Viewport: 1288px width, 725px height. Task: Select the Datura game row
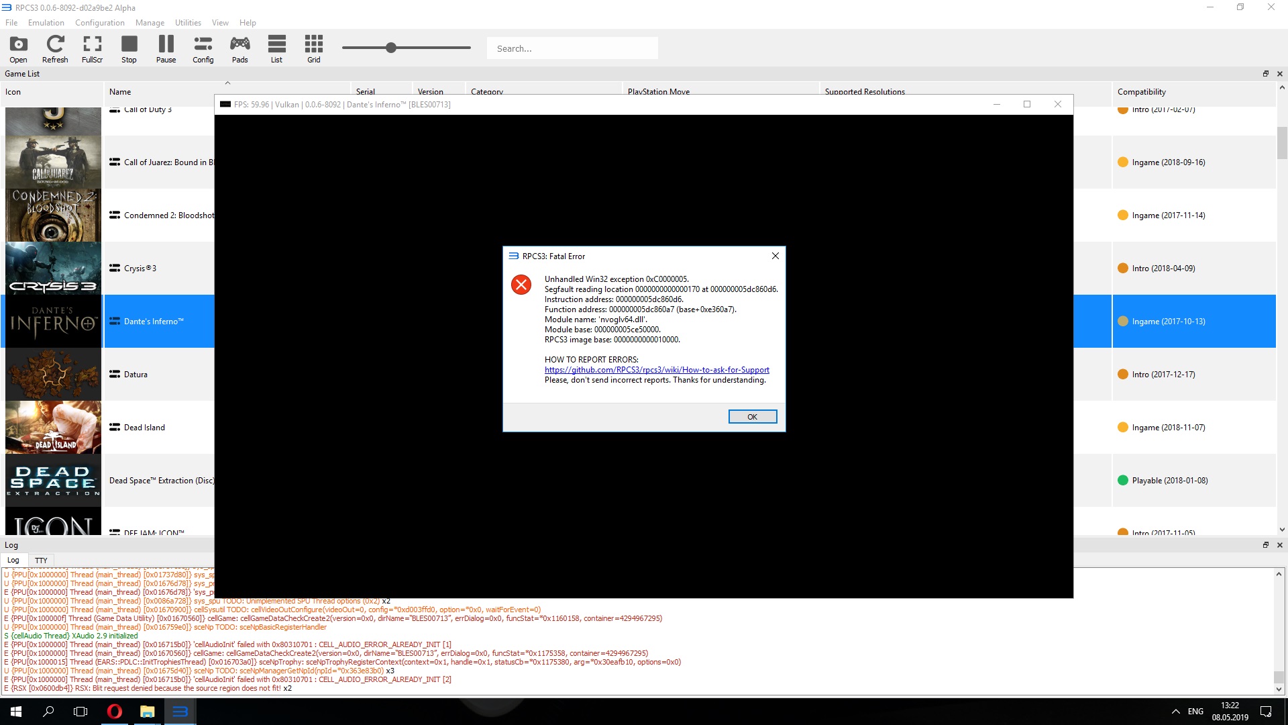click(x=136, y=374)
